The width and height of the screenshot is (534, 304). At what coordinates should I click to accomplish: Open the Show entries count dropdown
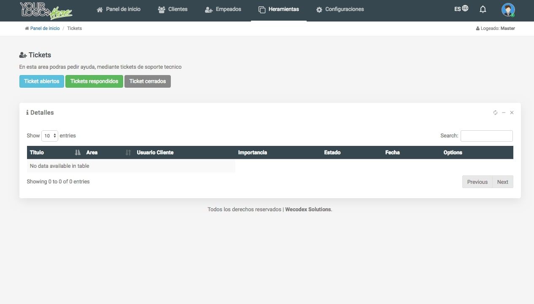click(50, 136)
